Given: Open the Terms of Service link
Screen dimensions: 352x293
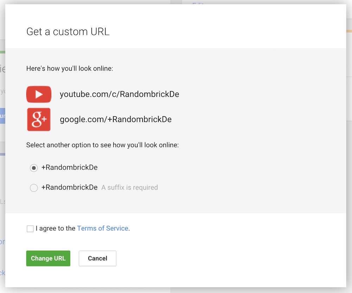Looking at the screenshot, I should (103, 228).
